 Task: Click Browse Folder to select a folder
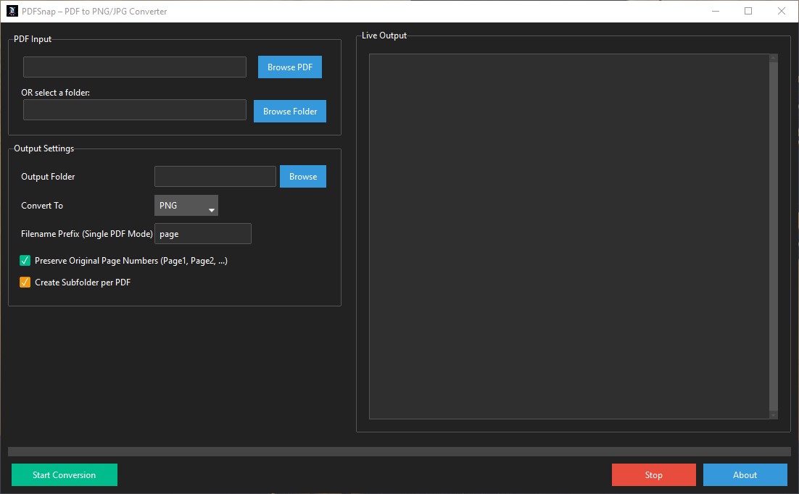click(289, 111)
